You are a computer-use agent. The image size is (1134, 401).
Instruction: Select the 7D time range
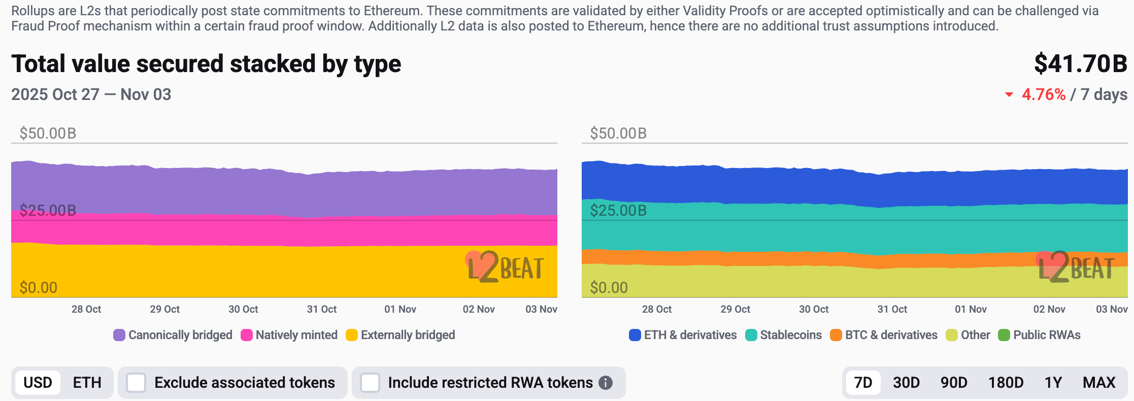click(863, 383)
